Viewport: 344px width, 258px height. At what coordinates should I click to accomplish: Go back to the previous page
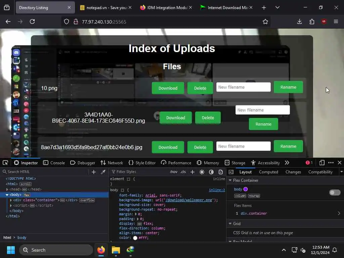[8, 21]
